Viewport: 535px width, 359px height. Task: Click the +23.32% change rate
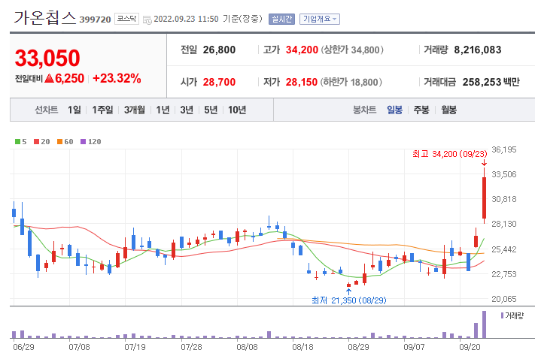[x=117, y=78]
